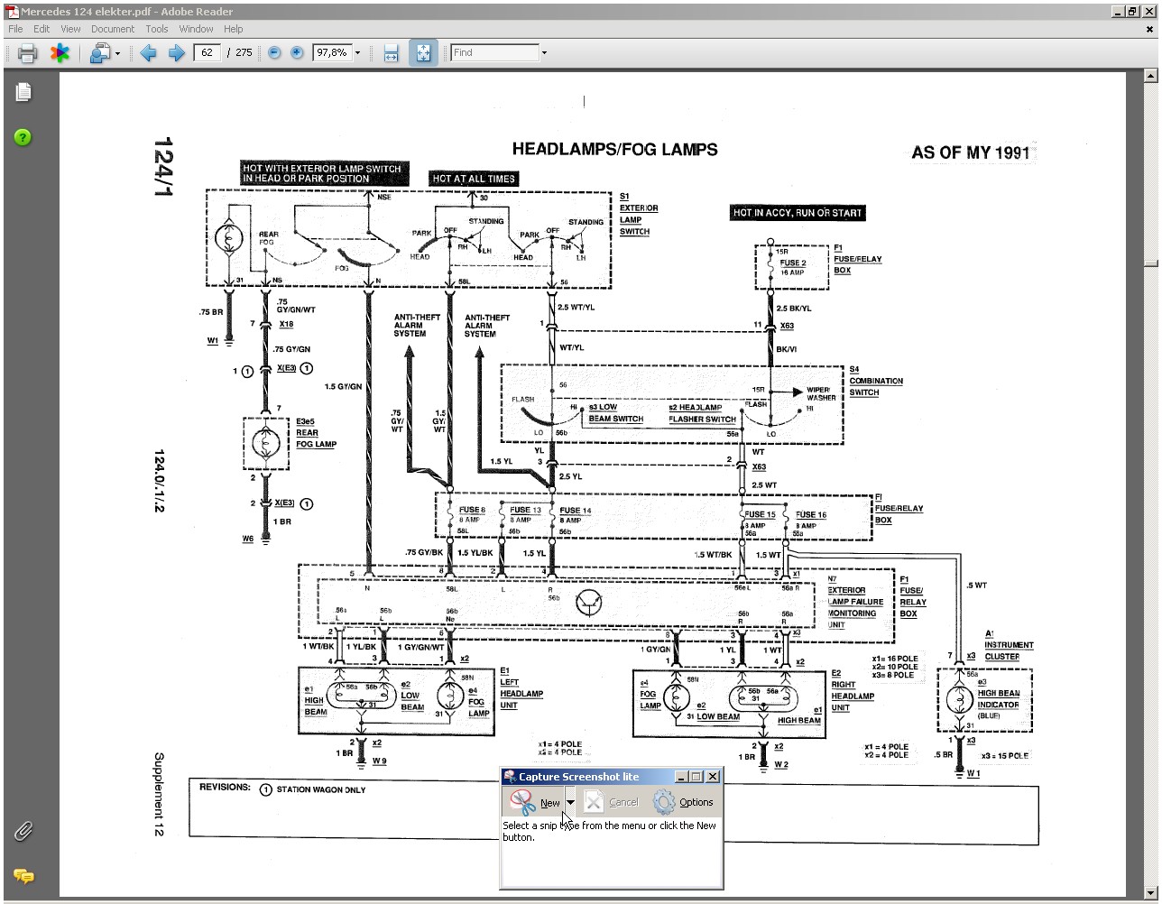Screen dimensions: 1162x904
Task: Click the colorful star icon beside Print
Action: (60, 53)
